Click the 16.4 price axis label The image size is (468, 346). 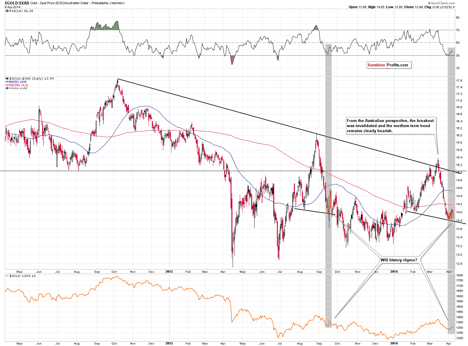[x=459, y=121]
